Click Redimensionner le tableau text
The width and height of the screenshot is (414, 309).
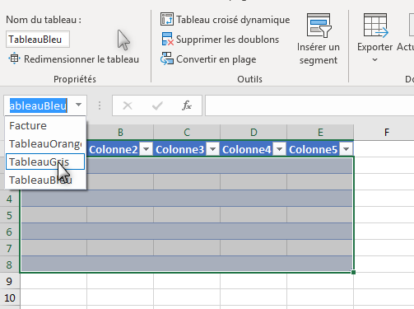[81, 59]
